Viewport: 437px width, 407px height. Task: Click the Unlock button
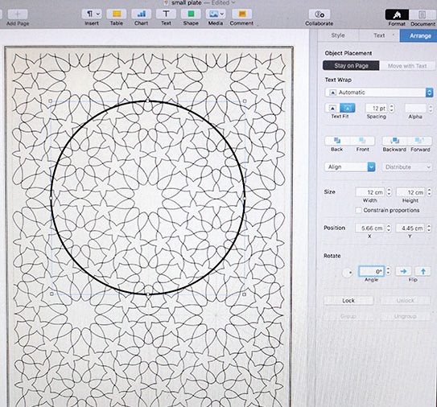(406, 301)
